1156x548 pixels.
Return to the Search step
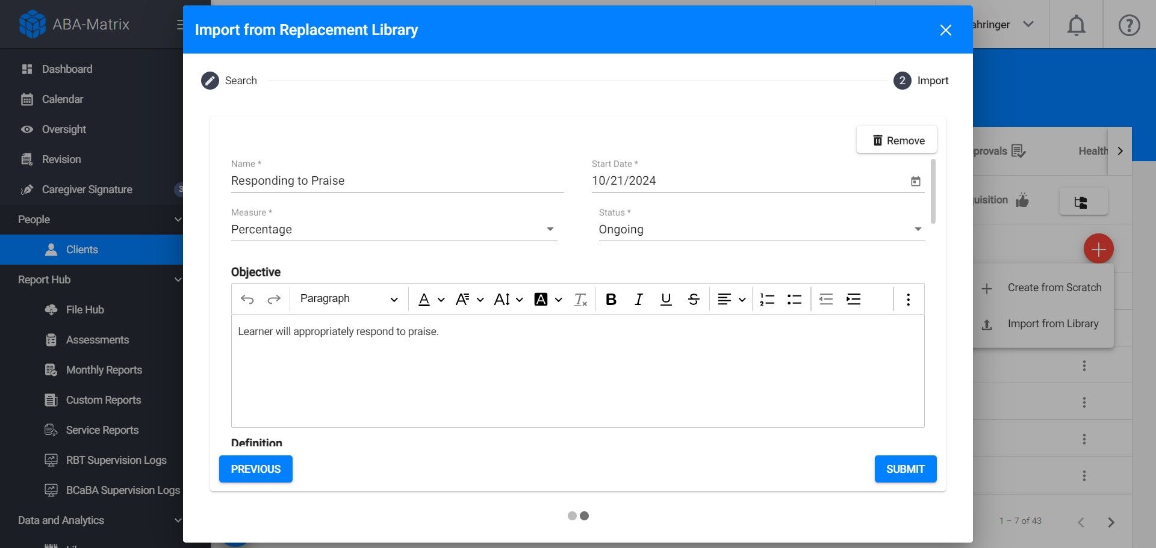(x=229, y=81)
